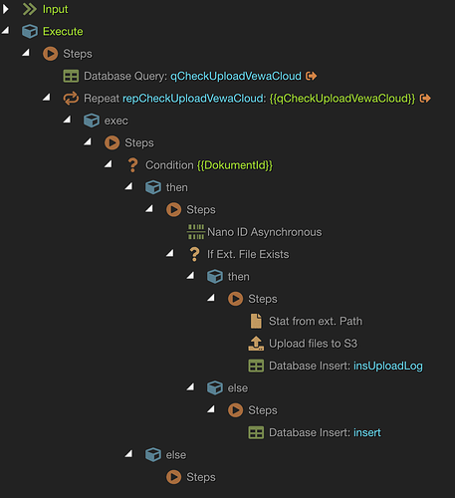The image size is (455, 498).
Task: Collapse the Execute node
Action: coord(6,31)
